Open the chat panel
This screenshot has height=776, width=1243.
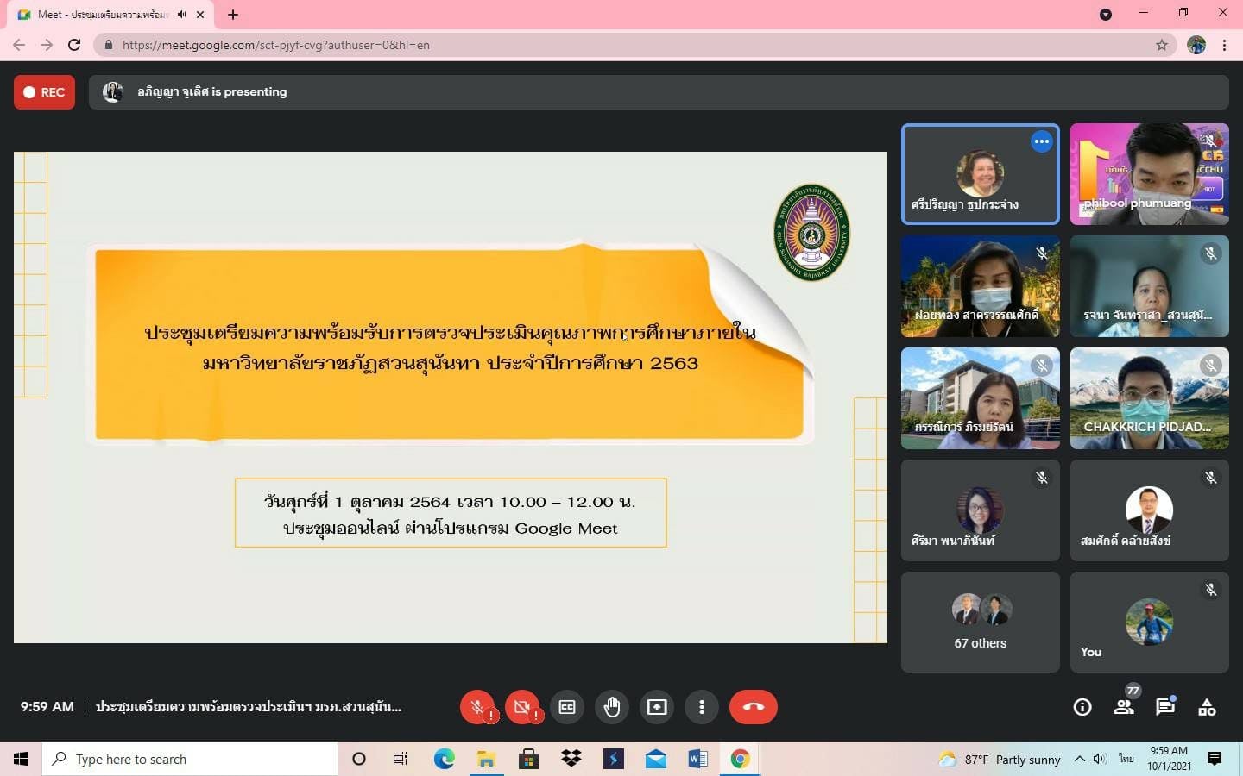coord(1165,707)
